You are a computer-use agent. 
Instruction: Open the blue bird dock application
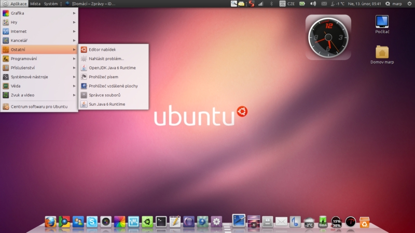click(202, 222)
